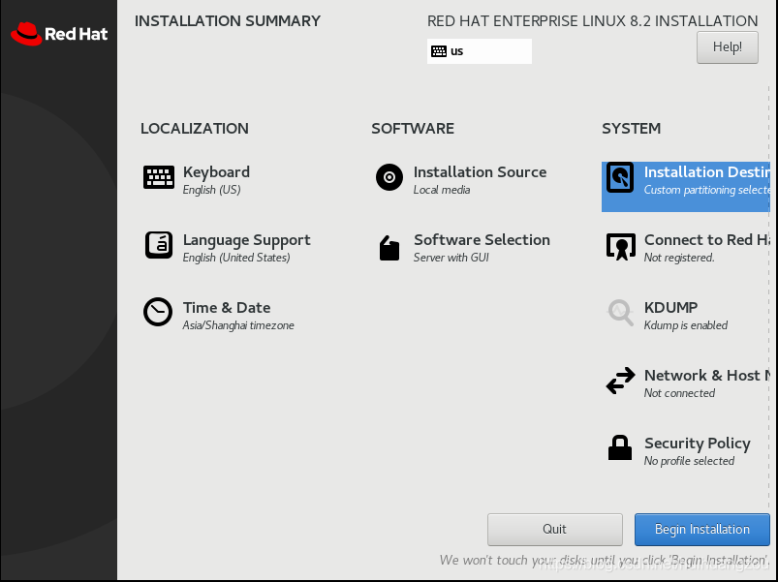Screen dimensions: 778x582
Task: Click the RED HAT ENTERPRISE LINUX 8.2 INSTALLATION title
Action: [592, 21]
